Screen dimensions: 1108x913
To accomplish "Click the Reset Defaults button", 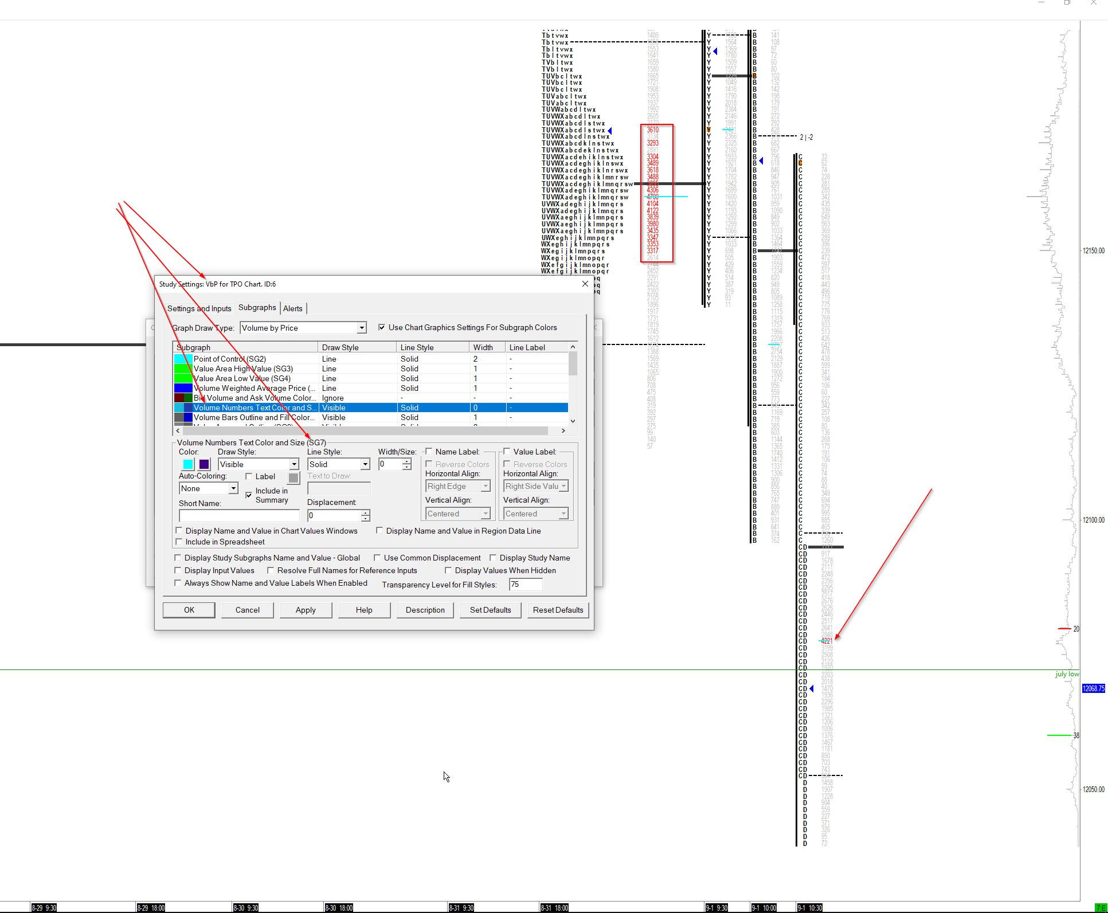I will point(557,610).
